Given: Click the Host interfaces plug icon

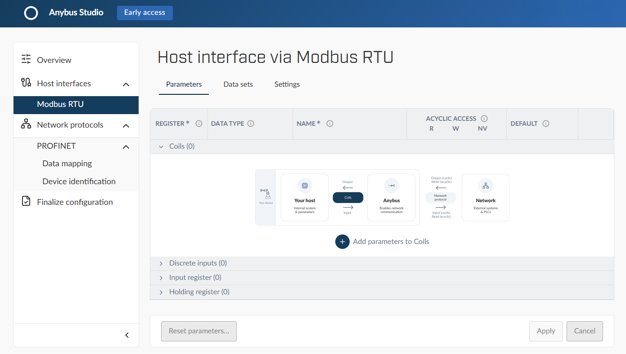Looking at the screenshot, I should pyautogui.click(x=26, y=83).
